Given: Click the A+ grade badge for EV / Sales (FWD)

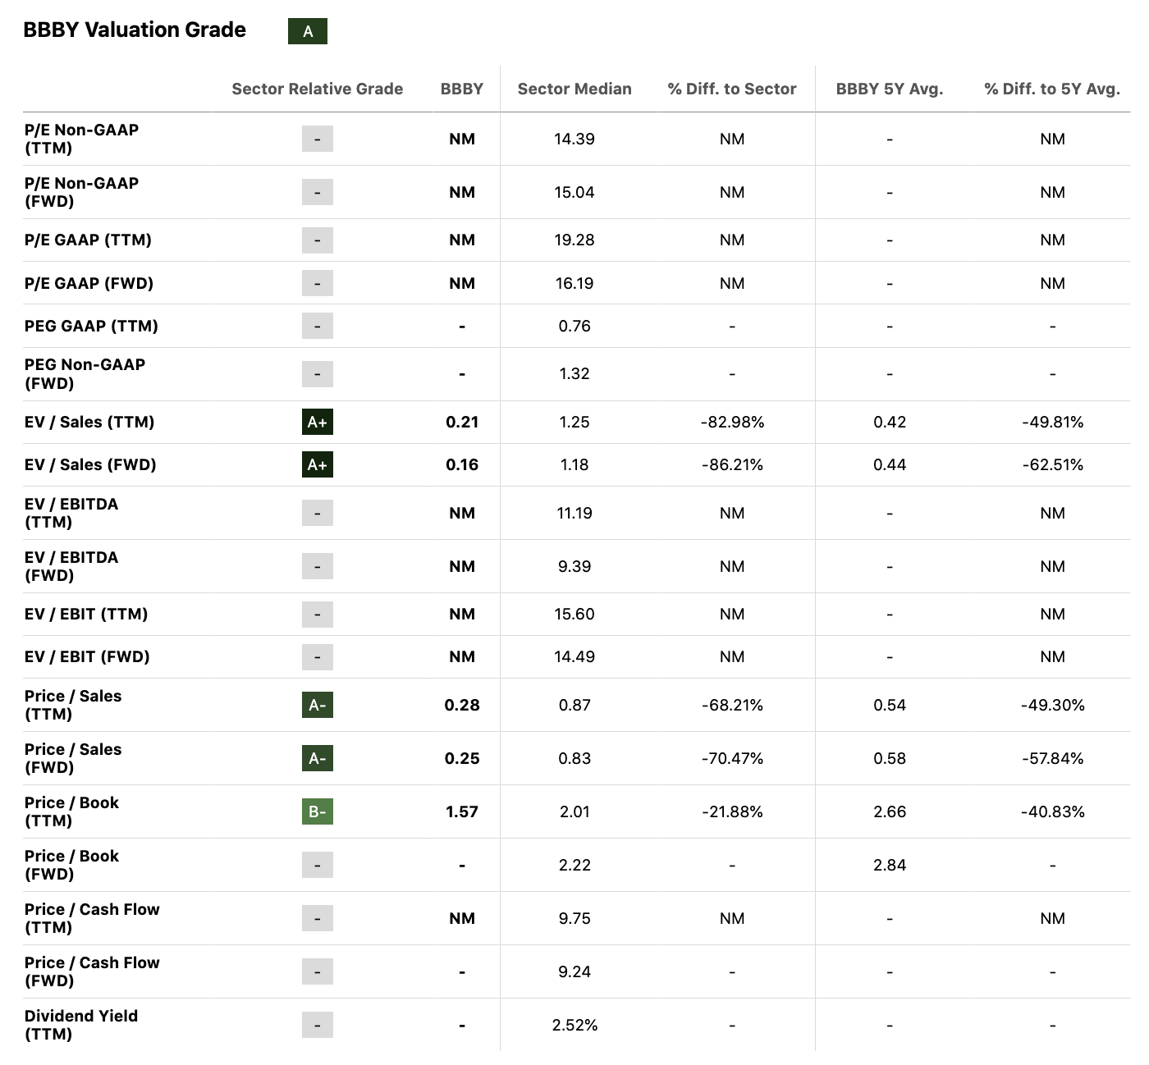Looking at the screenshot, I should pos(318,465).
